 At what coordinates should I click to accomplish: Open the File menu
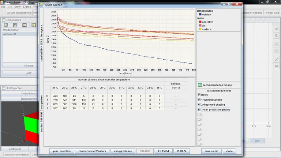click(x=3, y=7)
